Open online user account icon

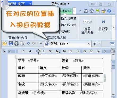click(103, 11)
